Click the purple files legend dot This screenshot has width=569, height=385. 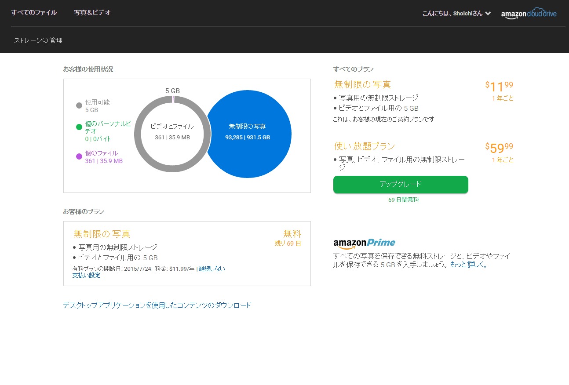pos(79,156)
